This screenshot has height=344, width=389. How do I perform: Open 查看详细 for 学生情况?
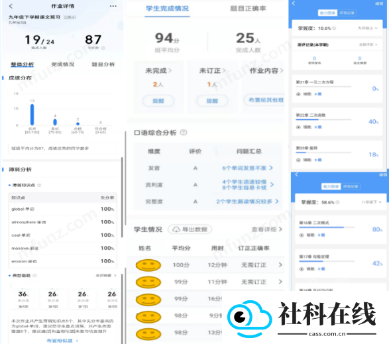coord(267,229)
